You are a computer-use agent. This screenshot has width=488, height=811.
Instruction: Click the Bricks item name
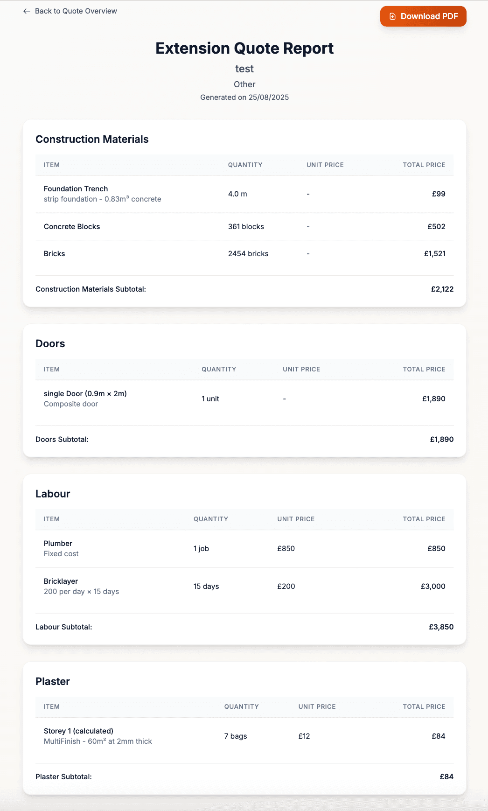pyautogui.click(x=54, y=253)
